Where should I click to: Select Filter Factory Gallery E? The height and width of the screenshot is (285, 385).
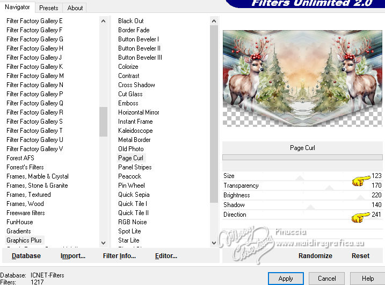[34, 21]
